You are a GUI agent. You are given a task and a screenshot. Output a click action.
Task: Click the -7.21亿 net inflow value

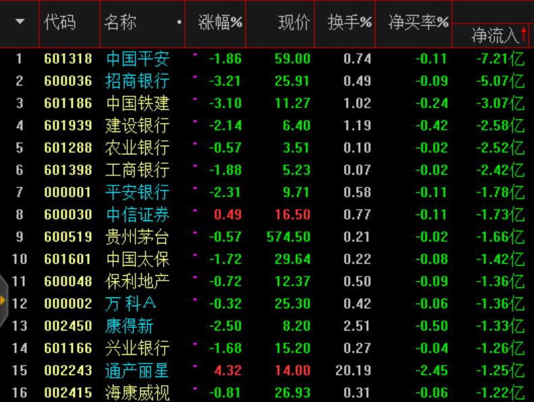(500, 59)
